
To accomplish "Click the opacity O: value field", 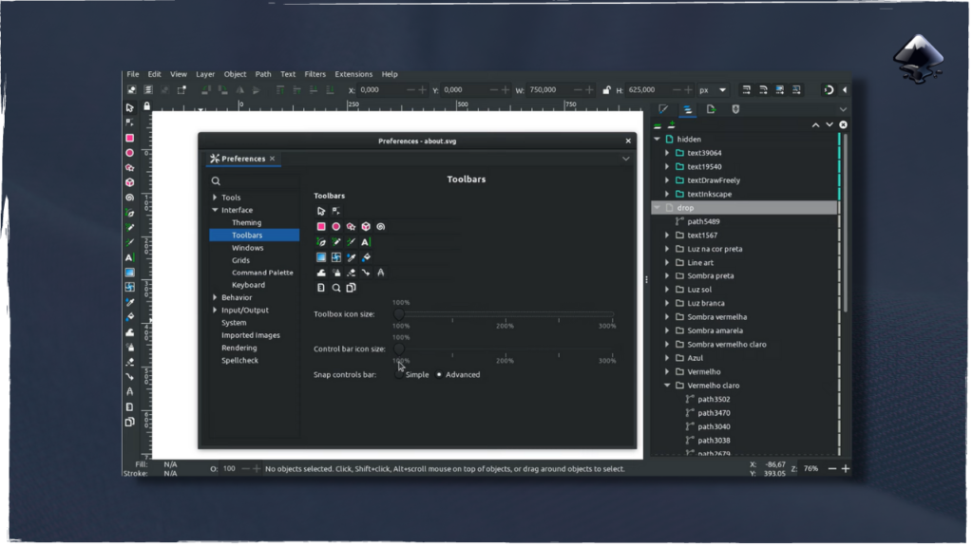I will (x=230, y=469).
